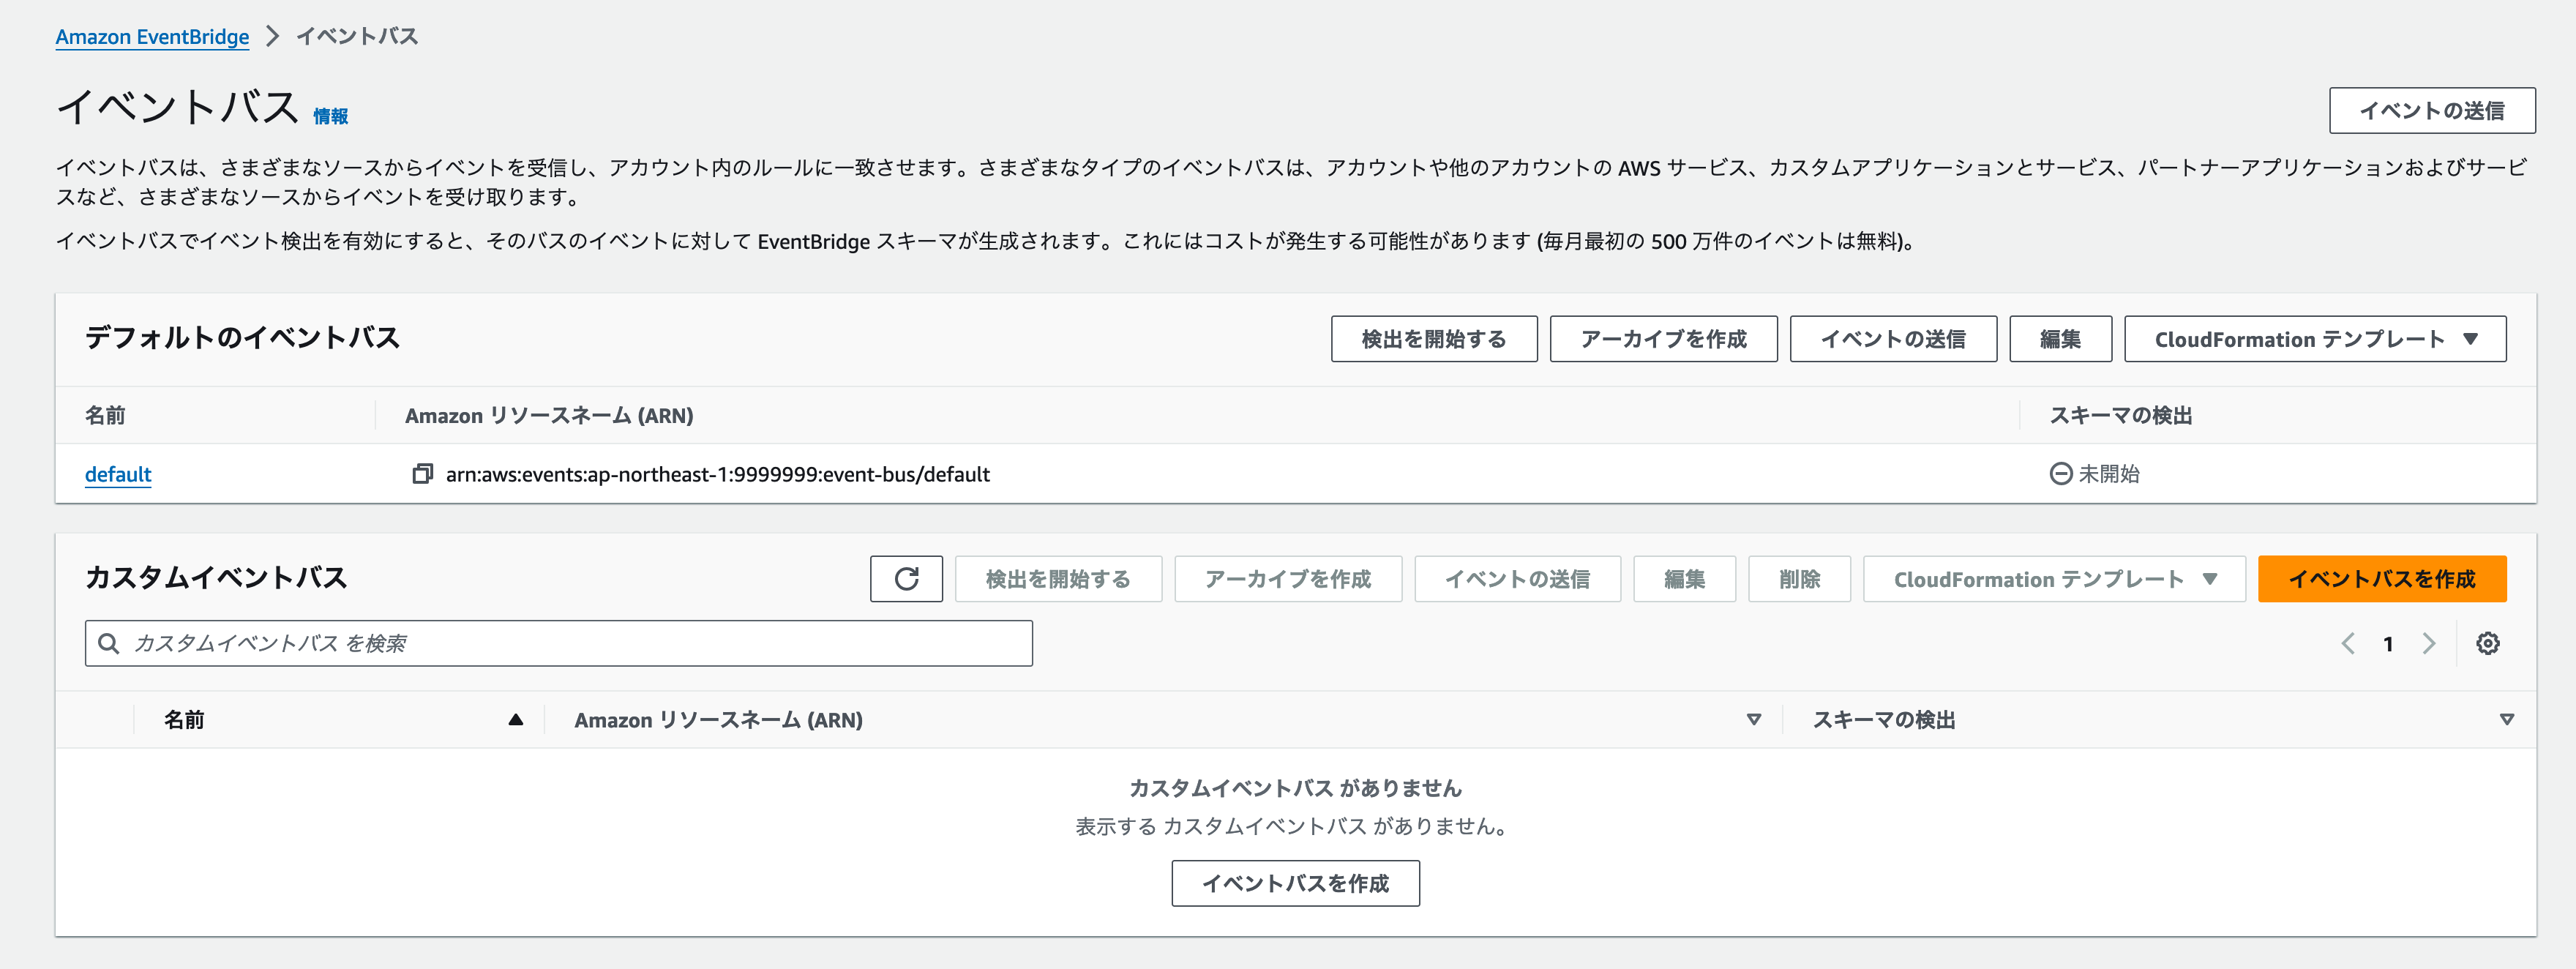The image size is (2576, 969).
Task: Click the 未開始 schema detection status icon
Action: click(x=2061, y=474)
